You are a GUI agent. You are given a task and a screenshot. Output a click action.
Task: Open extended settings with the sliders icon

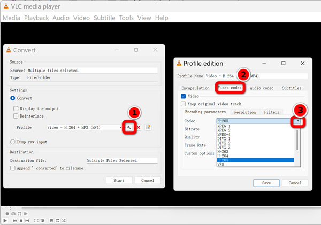click(x=42, y=221)
